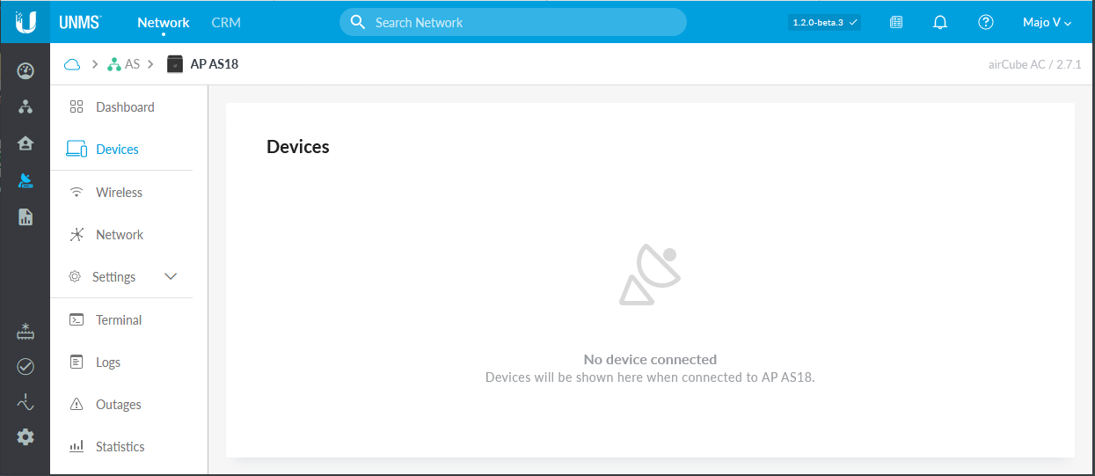Open the dashboard gauge icon in left rail
The height and width of the screenshot is (476, 1095).
tap(26, 70)
